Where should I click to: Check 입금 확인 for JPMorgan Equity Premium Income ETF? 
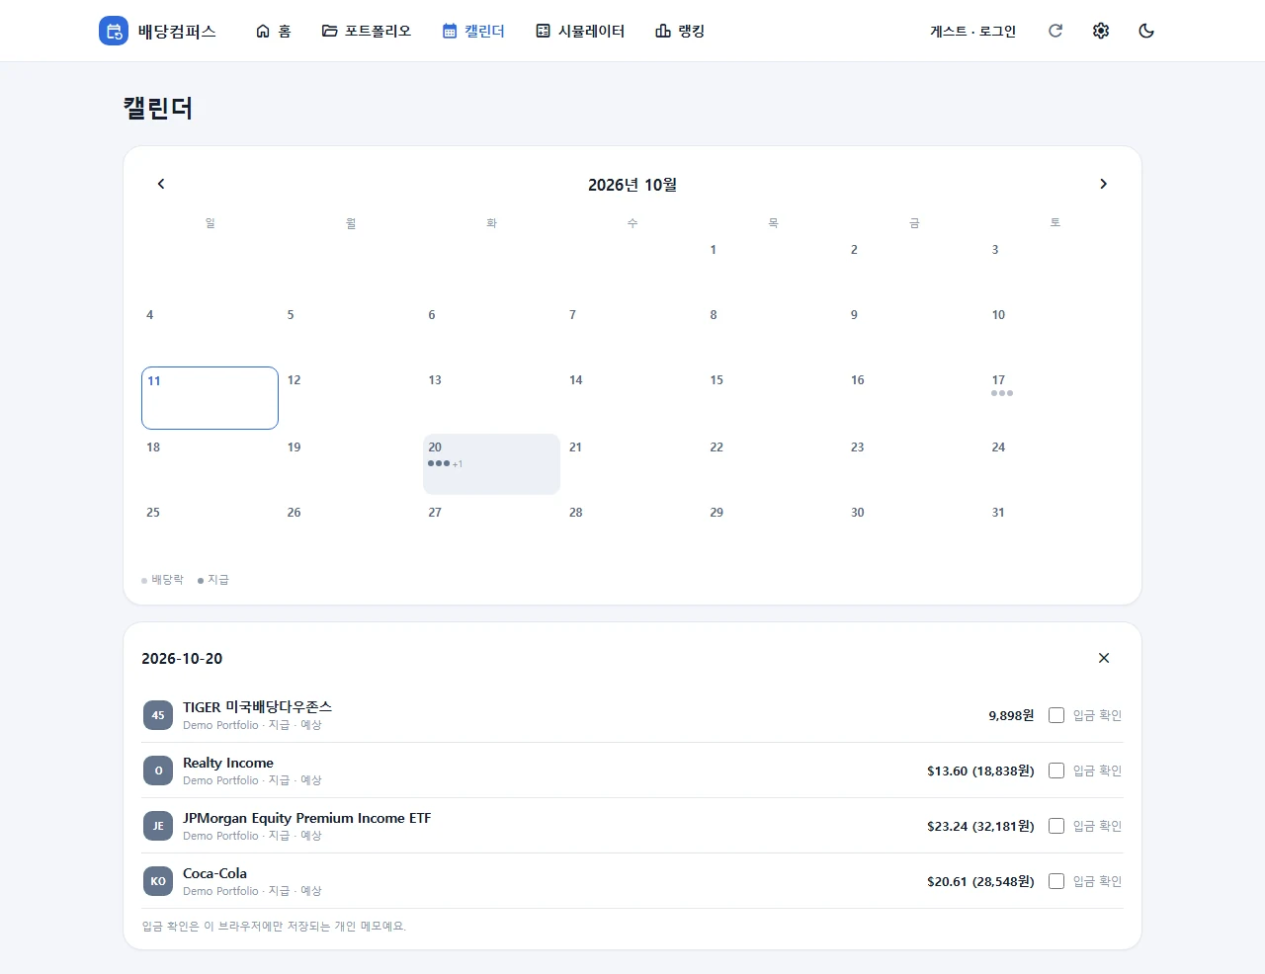click(1056, 826)
